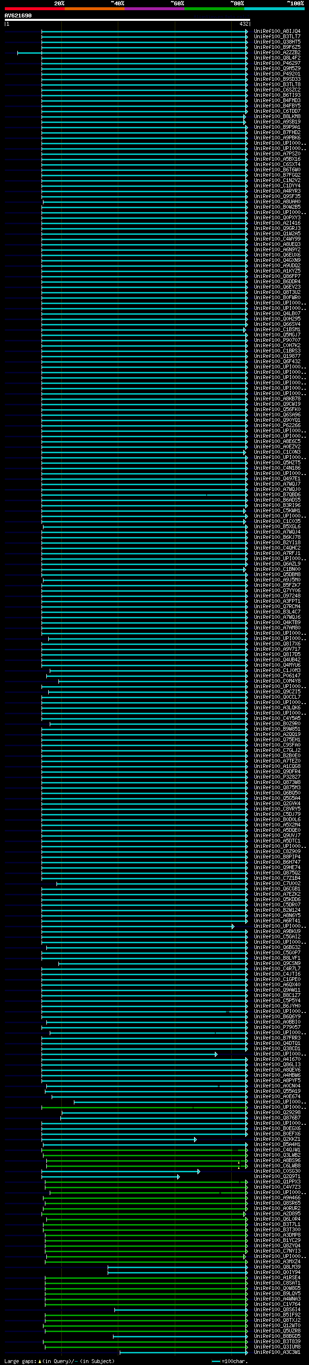Open hit UniRef100_B3TLT7
Screen dimensions: 309x1365
click(277, 37)
